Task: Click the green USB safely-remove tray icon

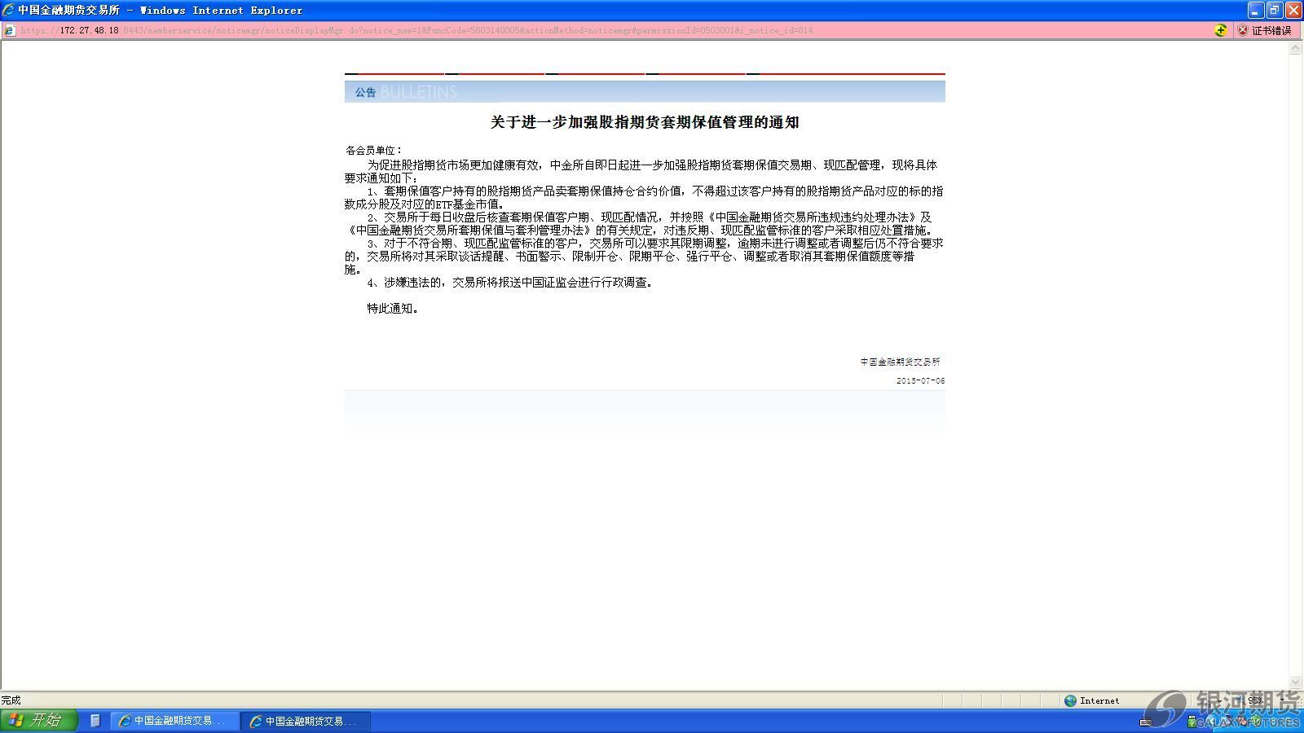Action: [1192, 722]
